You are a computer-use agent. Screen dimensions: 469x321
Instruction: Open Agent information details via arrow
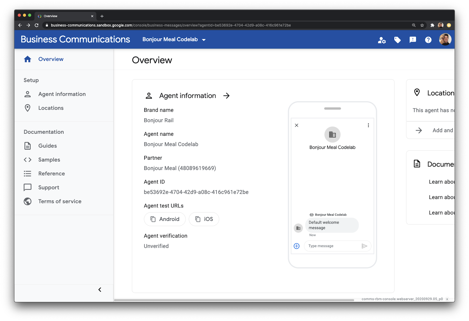click(226, 96)
